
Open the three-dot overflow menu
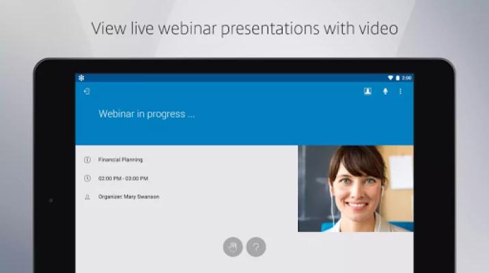point(400,91)
